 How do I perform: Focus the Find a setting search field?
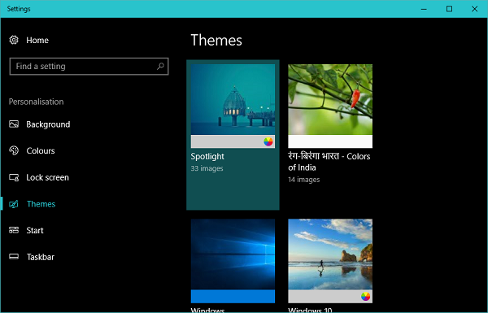tap(89, 67)
